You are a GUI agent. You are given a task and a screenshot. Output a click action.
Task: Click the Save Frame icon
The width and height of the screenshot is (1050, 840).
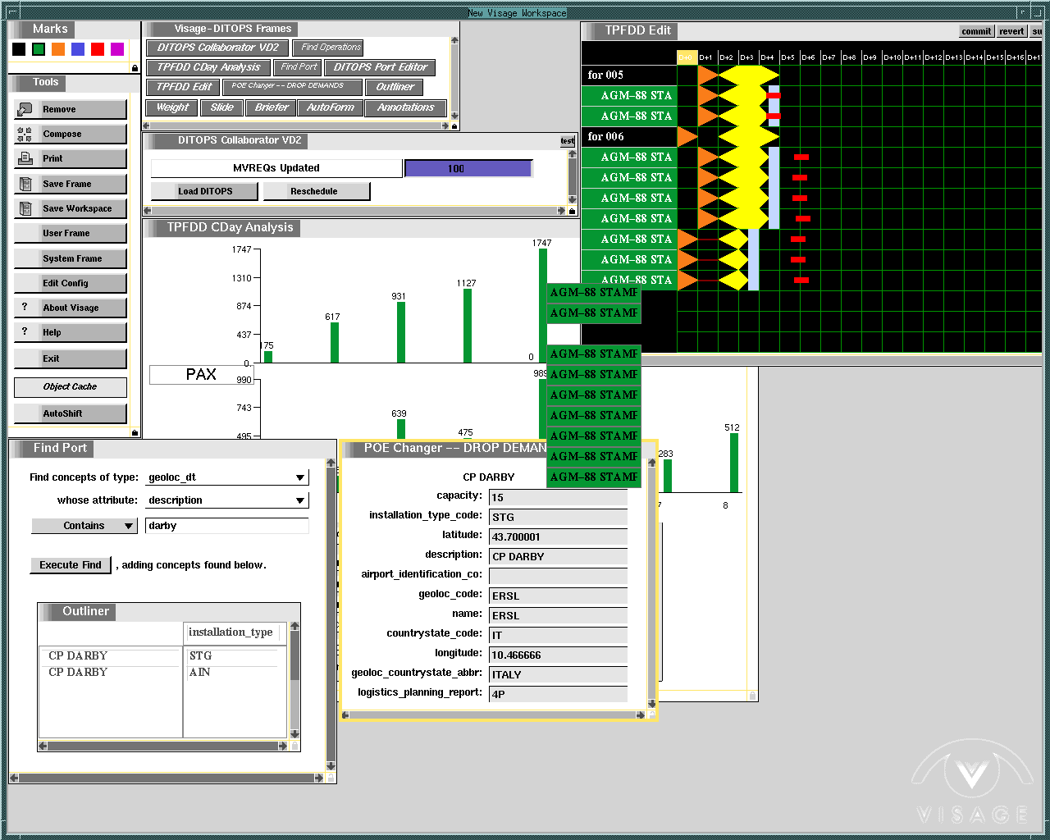25,184
